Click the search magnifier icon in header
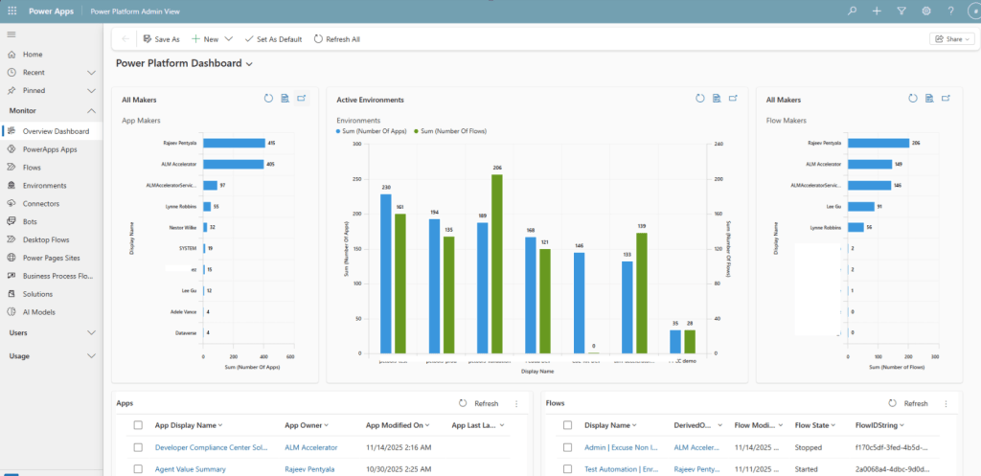This screenshot has width=981, height=476. (x=852, y=11)
